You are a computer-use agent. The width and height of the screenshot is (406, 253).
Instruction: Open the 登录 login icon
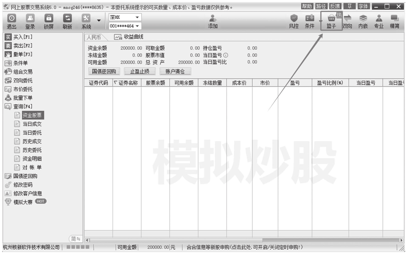coord(30,22)
